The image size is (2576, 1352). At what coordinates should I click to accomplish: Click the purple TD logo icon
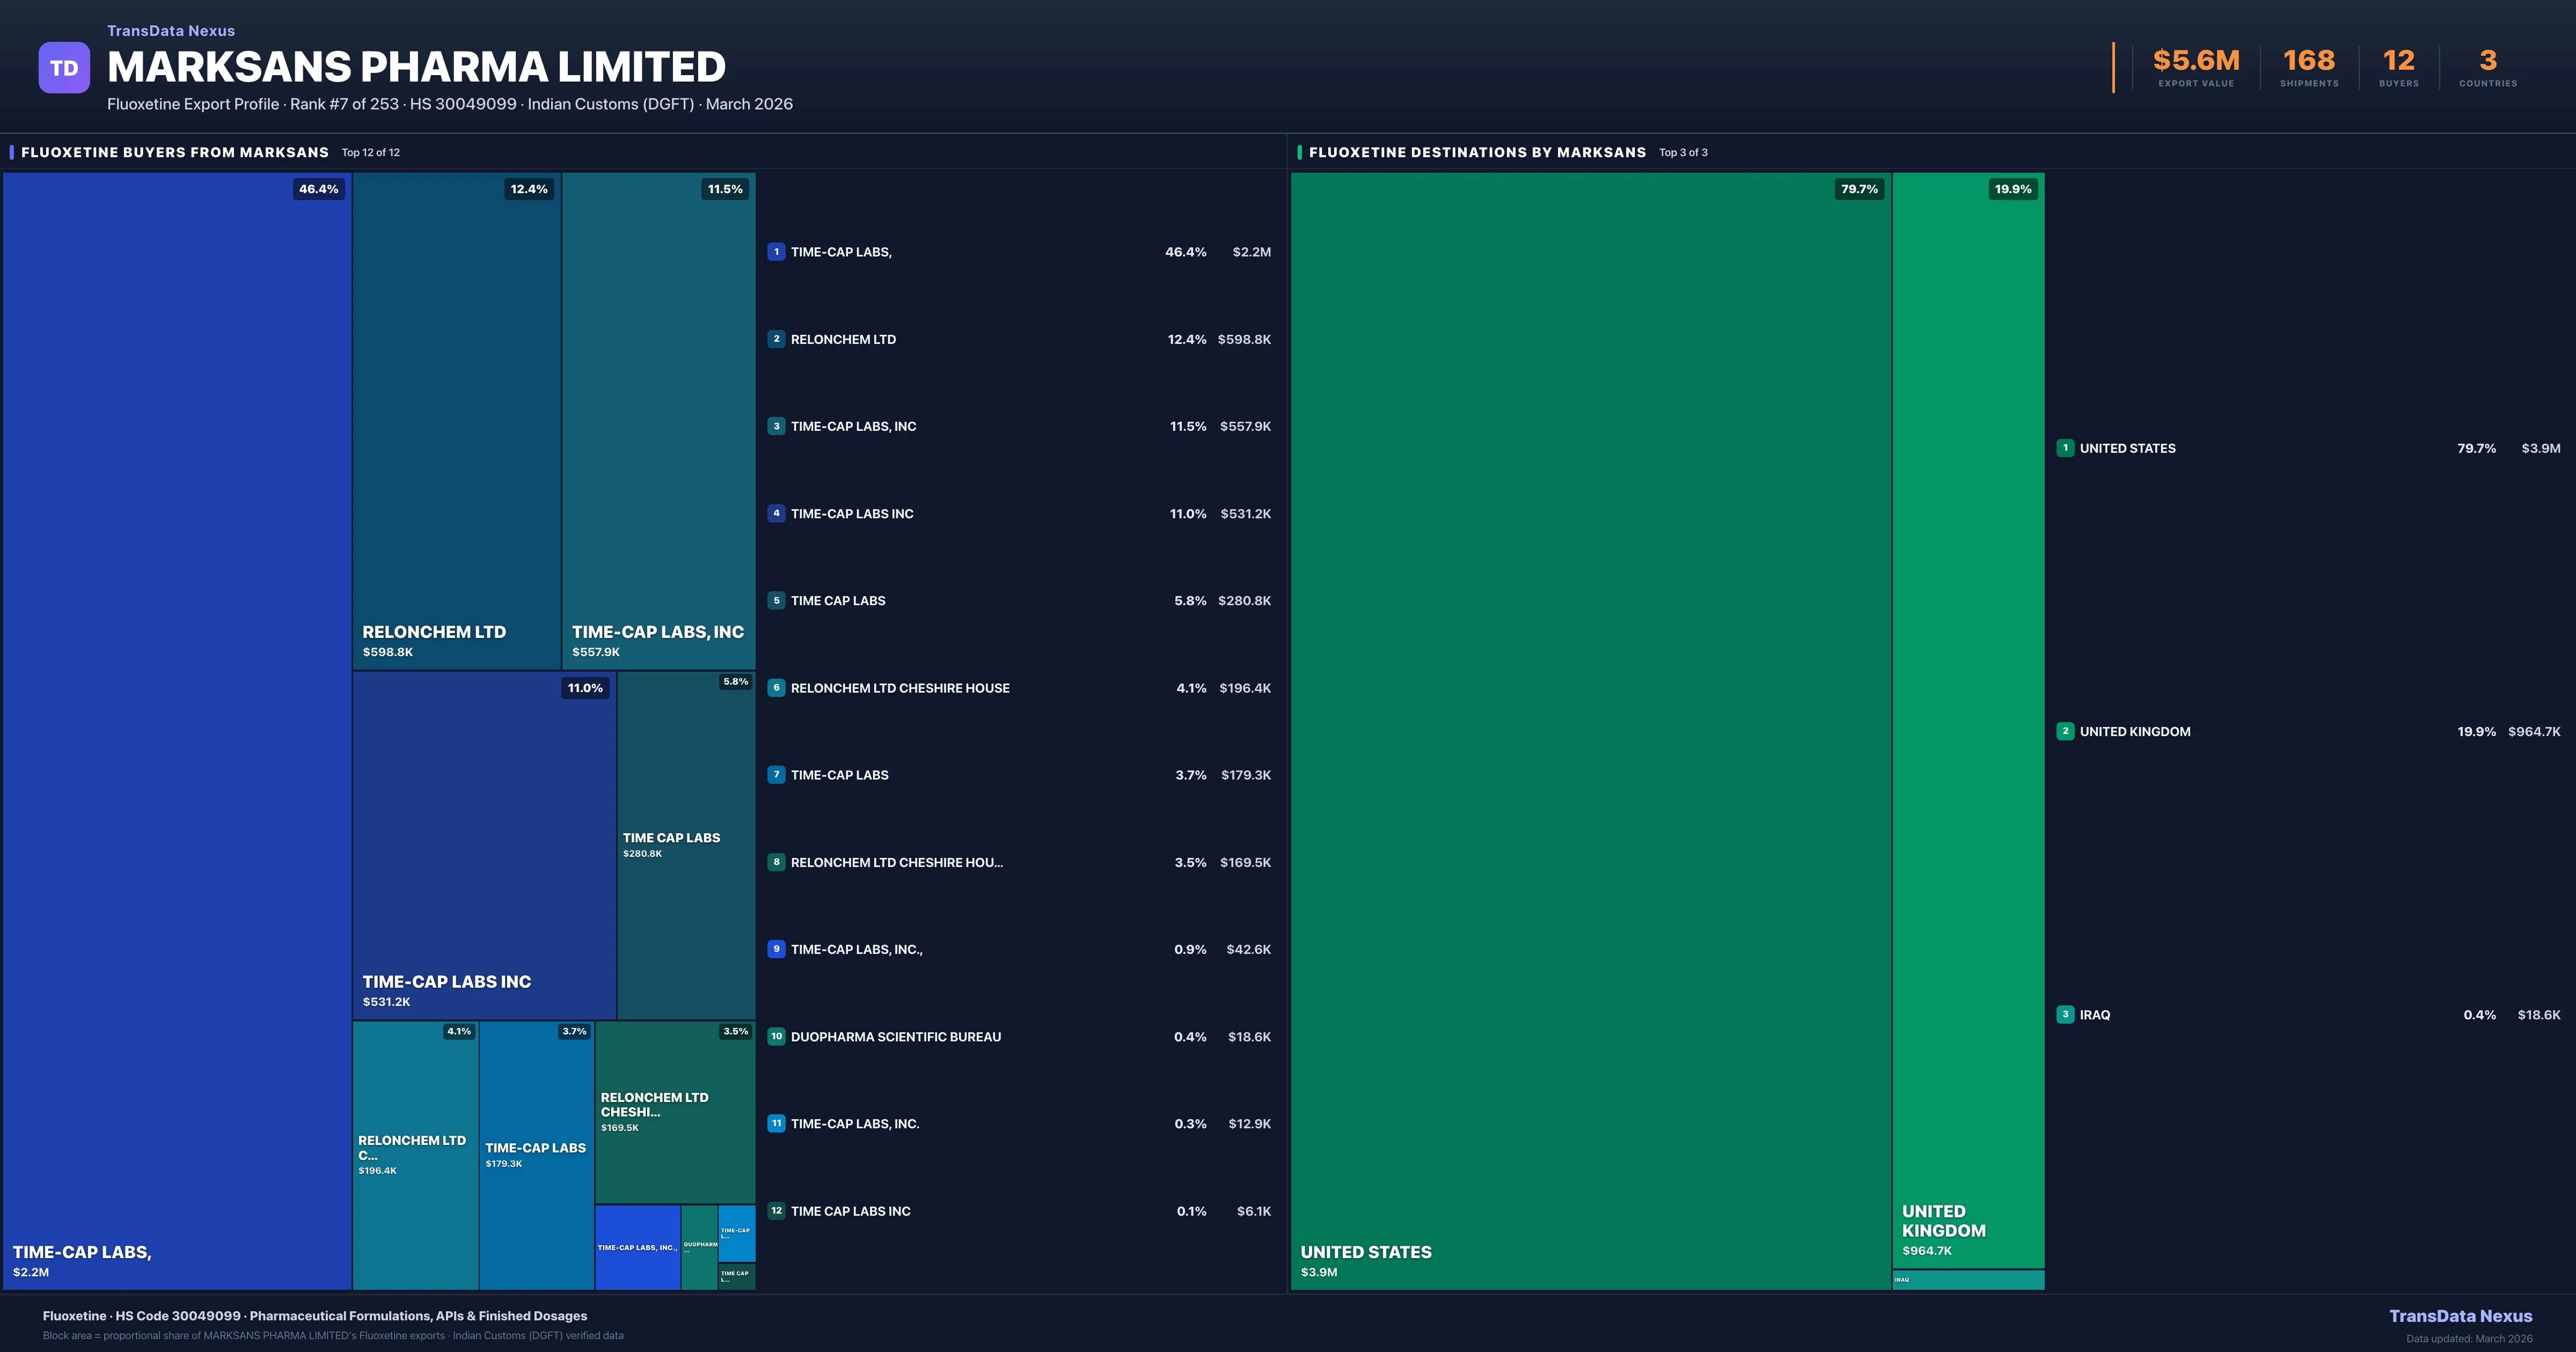point(64,68)
